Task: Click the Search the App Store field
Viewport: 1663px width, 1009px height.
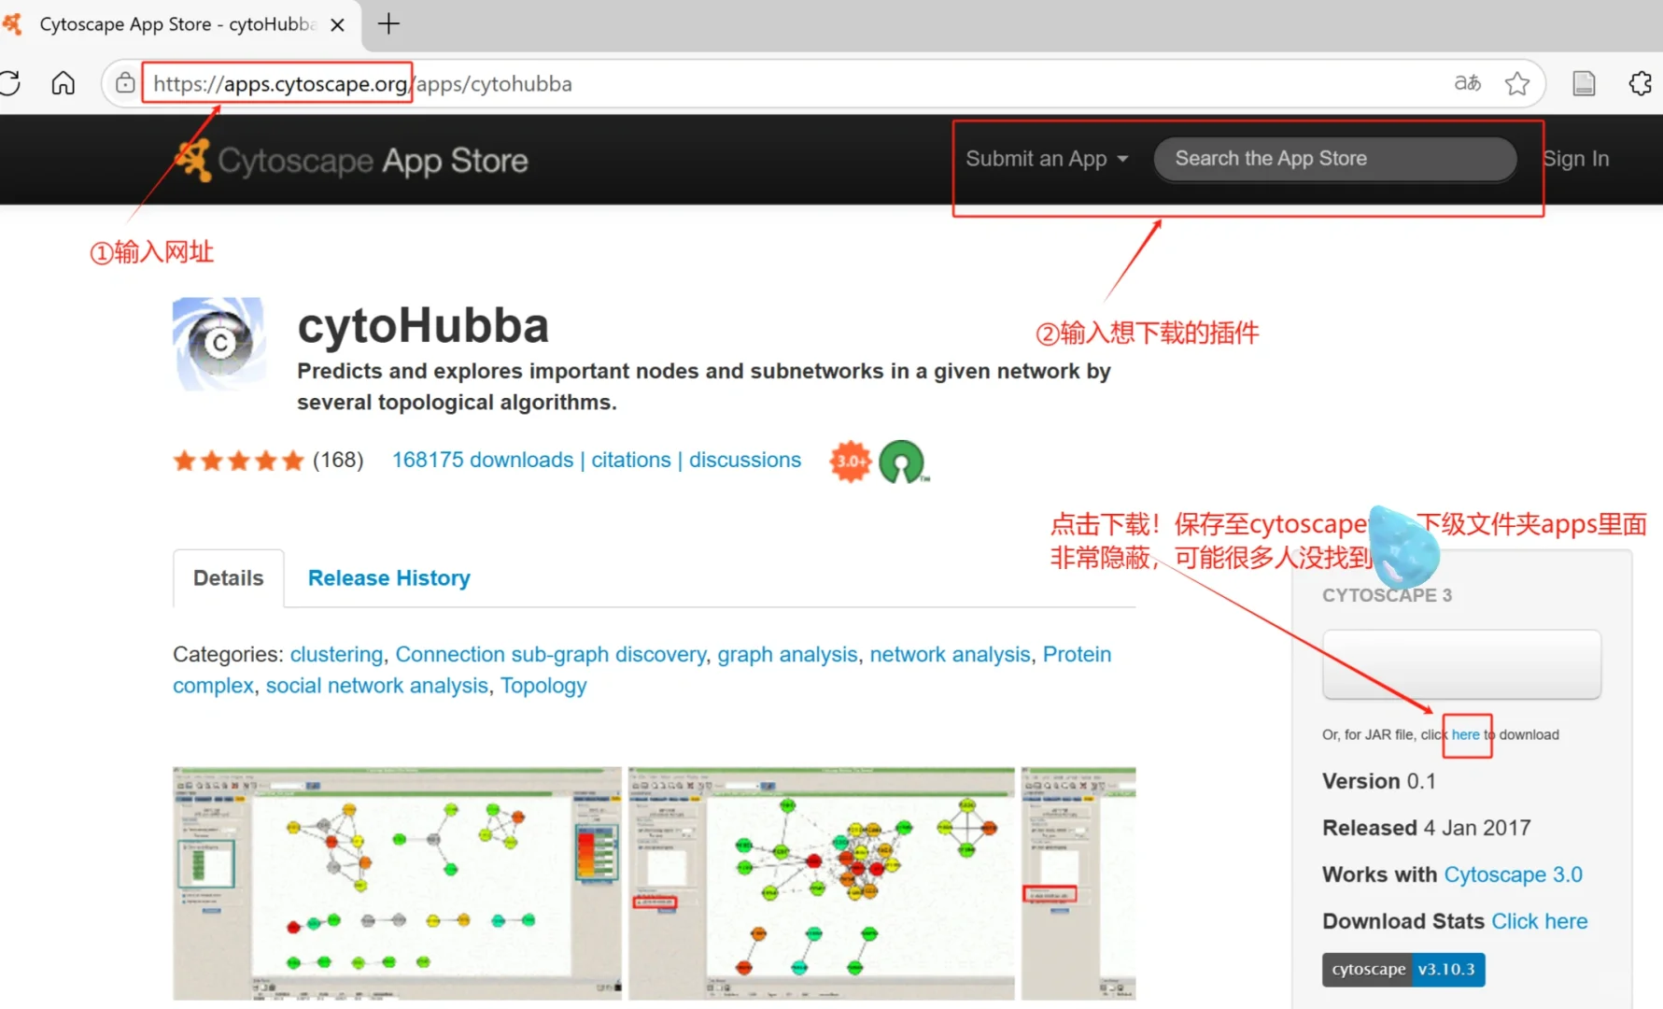Action: (x=1335, y=159)
